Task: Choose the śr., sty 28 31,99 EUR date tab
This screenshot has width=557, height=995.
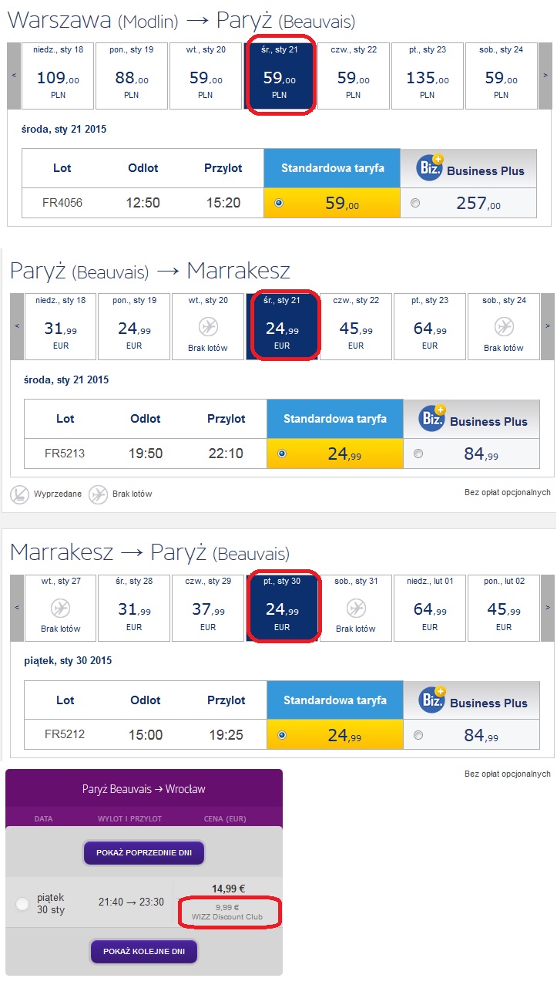Action: (x=134, y=608)
